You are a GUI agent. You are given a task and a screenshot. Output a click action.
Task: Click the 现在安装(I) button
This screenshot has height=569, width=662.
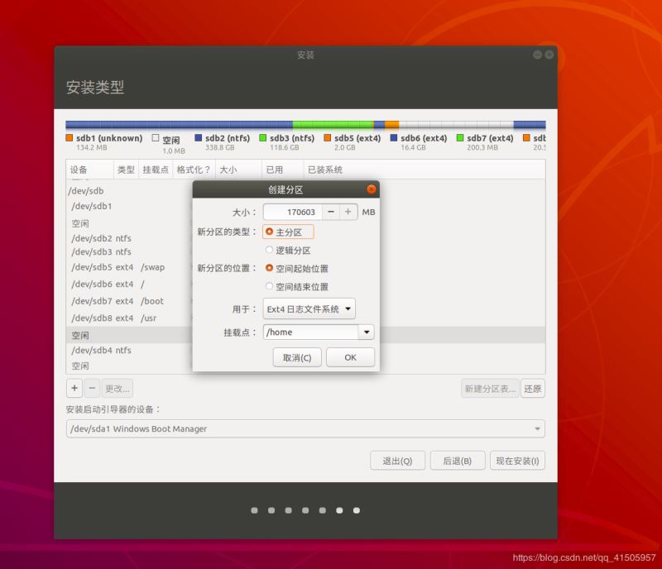click(x=517, y=461)
